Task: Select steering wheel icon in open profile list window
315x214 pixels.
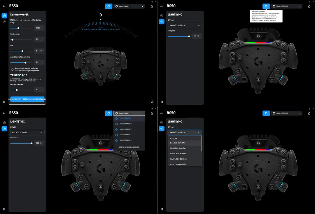Action: (x=4, y=123)
